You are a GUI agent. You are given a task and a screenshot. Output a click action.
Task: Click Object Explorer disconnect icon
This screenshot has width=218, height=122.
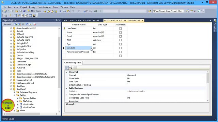[x=19, y=24]
